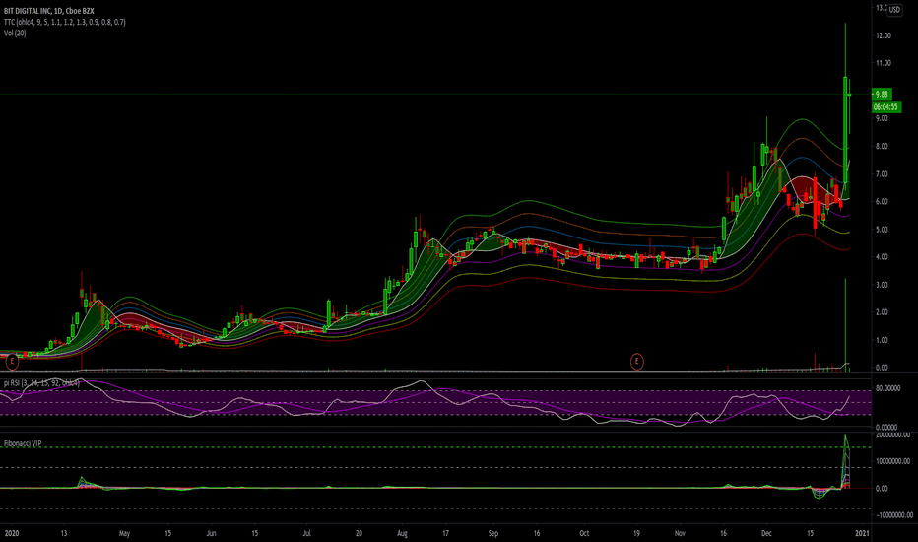Click the Fibonacci VIP indicator legend
The height and width of the screenshot is (542, 918).
tap(23, 443)
